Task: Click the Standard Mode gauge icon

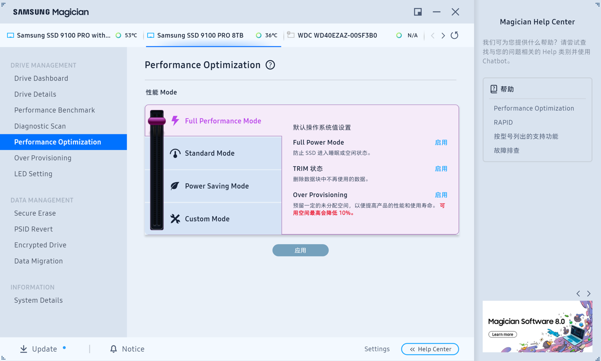Action: point(175,153)
